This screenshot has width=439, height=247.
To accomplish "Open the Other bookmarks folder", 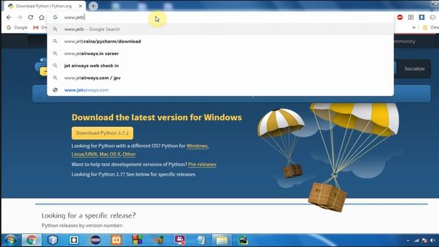I will [x=430, y=27].
